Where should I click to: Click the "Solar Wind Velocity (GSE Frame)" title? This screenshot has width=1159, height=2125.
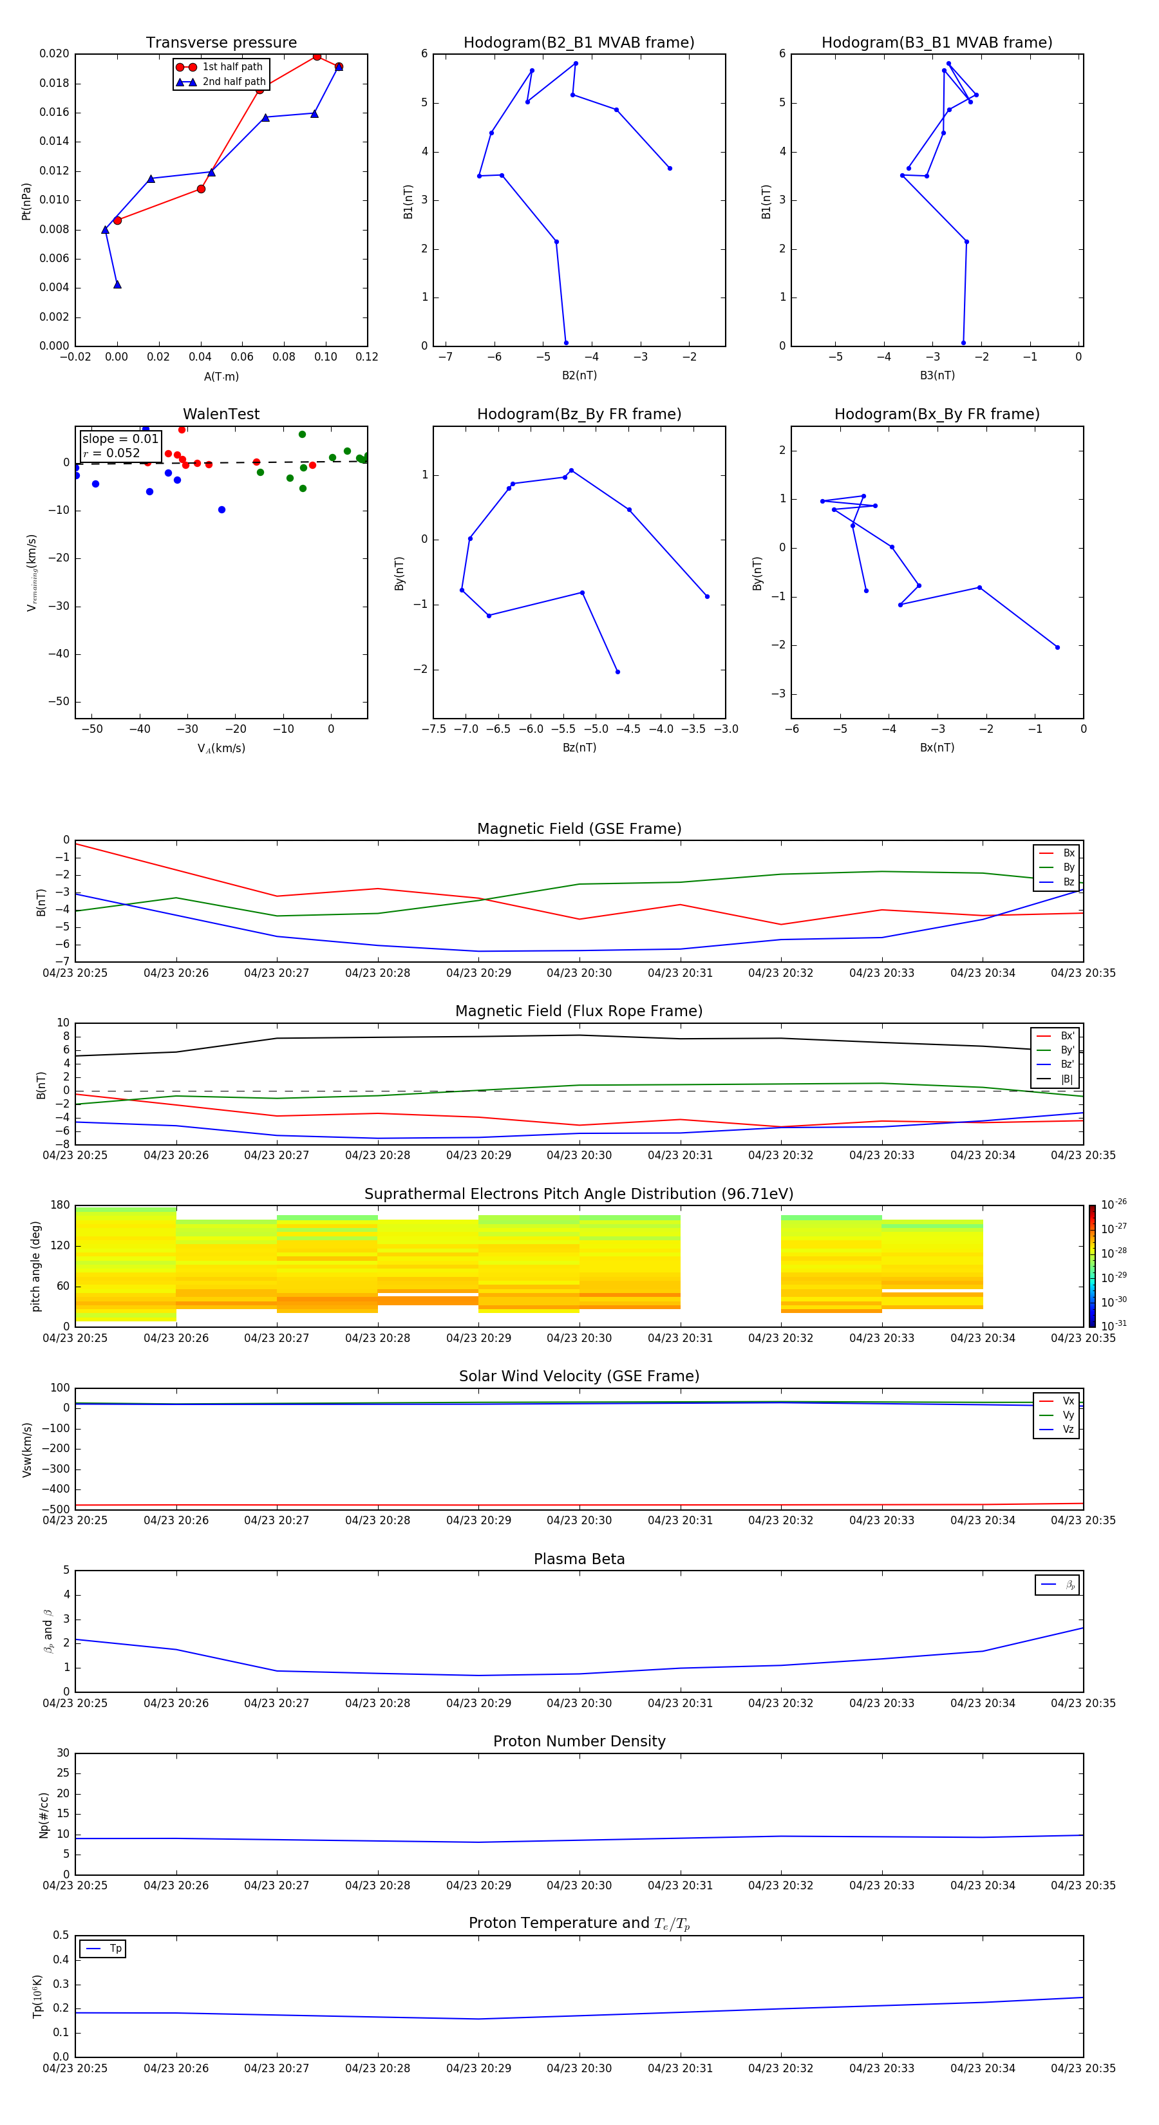coord(579,1377)
